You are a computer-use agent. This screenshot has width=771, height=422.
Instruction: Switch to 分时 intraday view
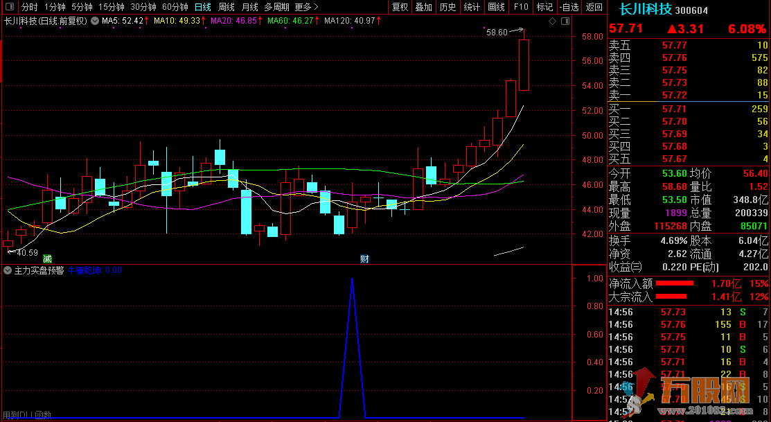click(30, 7)
